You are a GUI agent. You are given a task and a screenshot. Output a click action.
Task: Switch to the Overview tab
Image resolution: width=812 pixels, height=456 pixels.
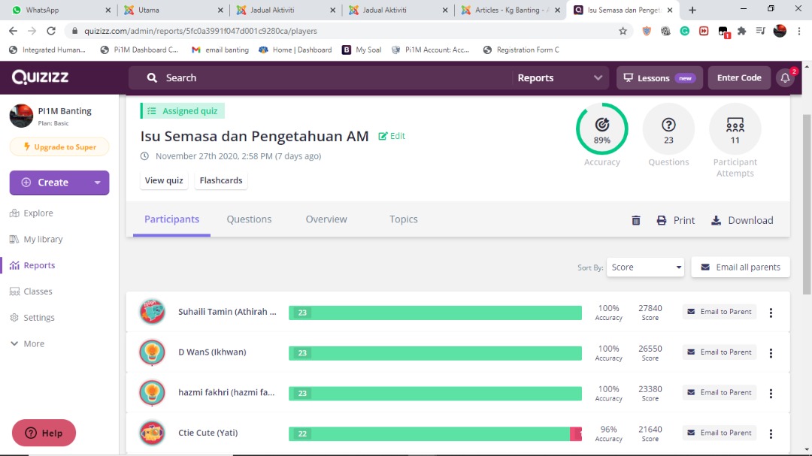point(326,219)
